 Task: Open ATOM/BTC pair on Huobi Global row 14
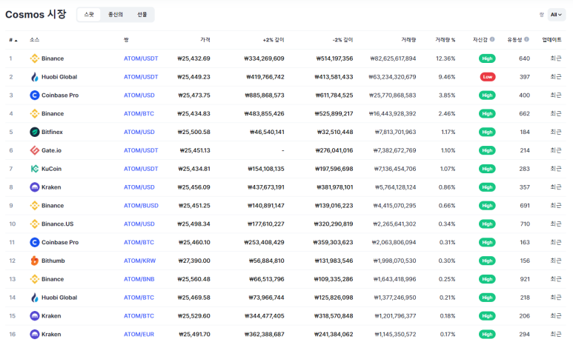139,298
